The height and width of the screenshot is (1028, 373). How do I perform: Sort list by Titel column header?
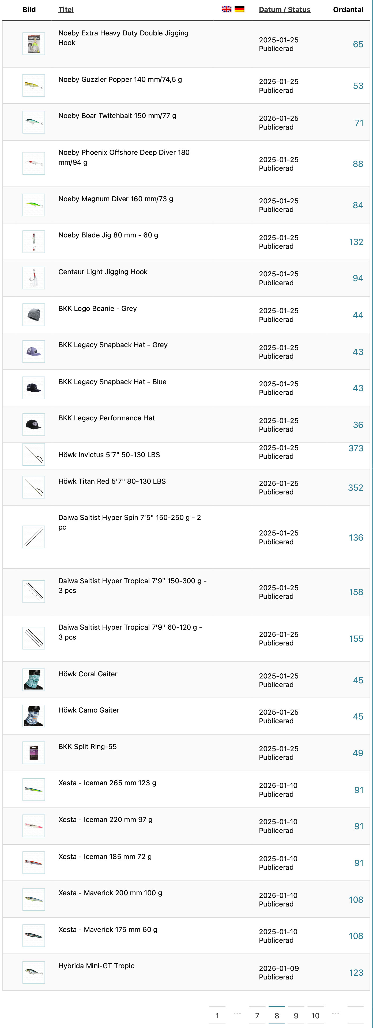(66, 10)
